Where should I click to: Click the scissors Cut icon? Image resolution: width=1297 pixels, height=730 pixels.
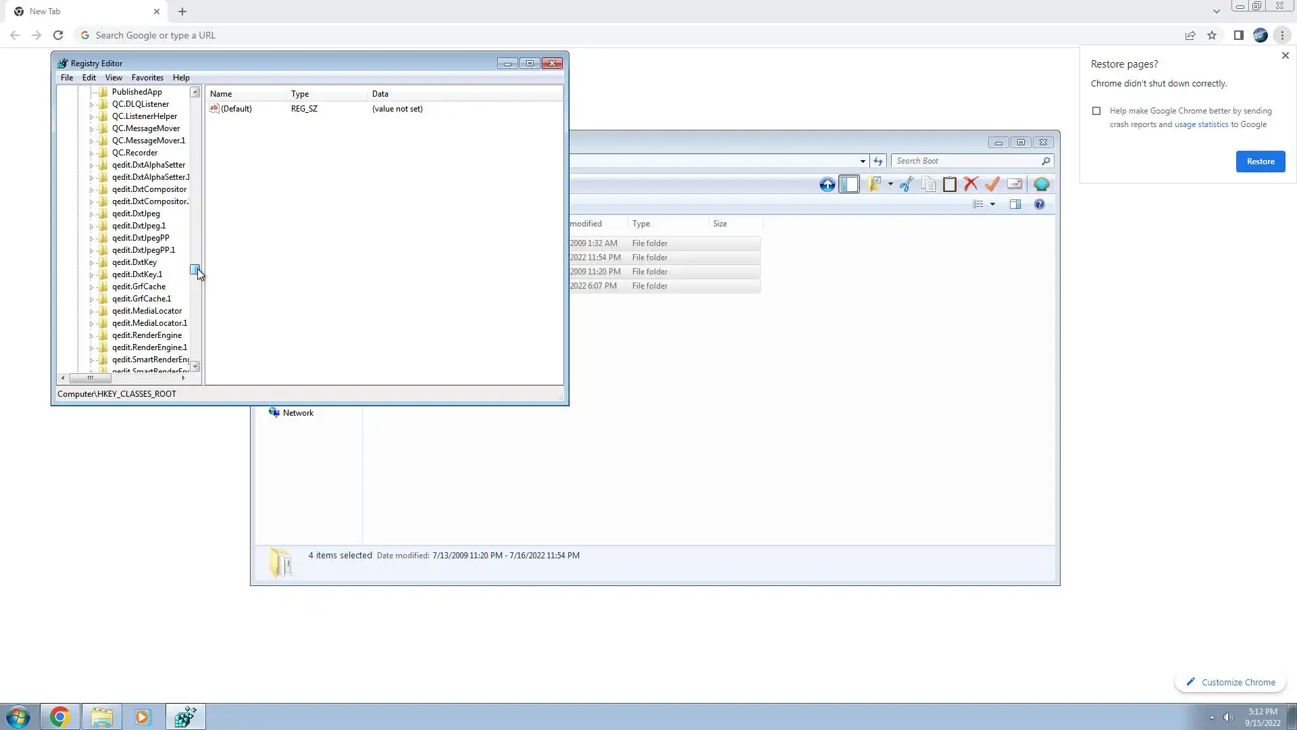(907, 184)
